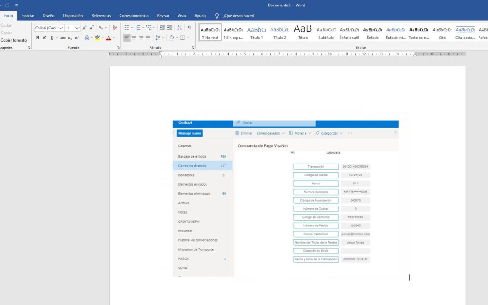Increase the paragraph indent
Image resolution: width=488 pixels, height=305 pixels.
[169, 28]
